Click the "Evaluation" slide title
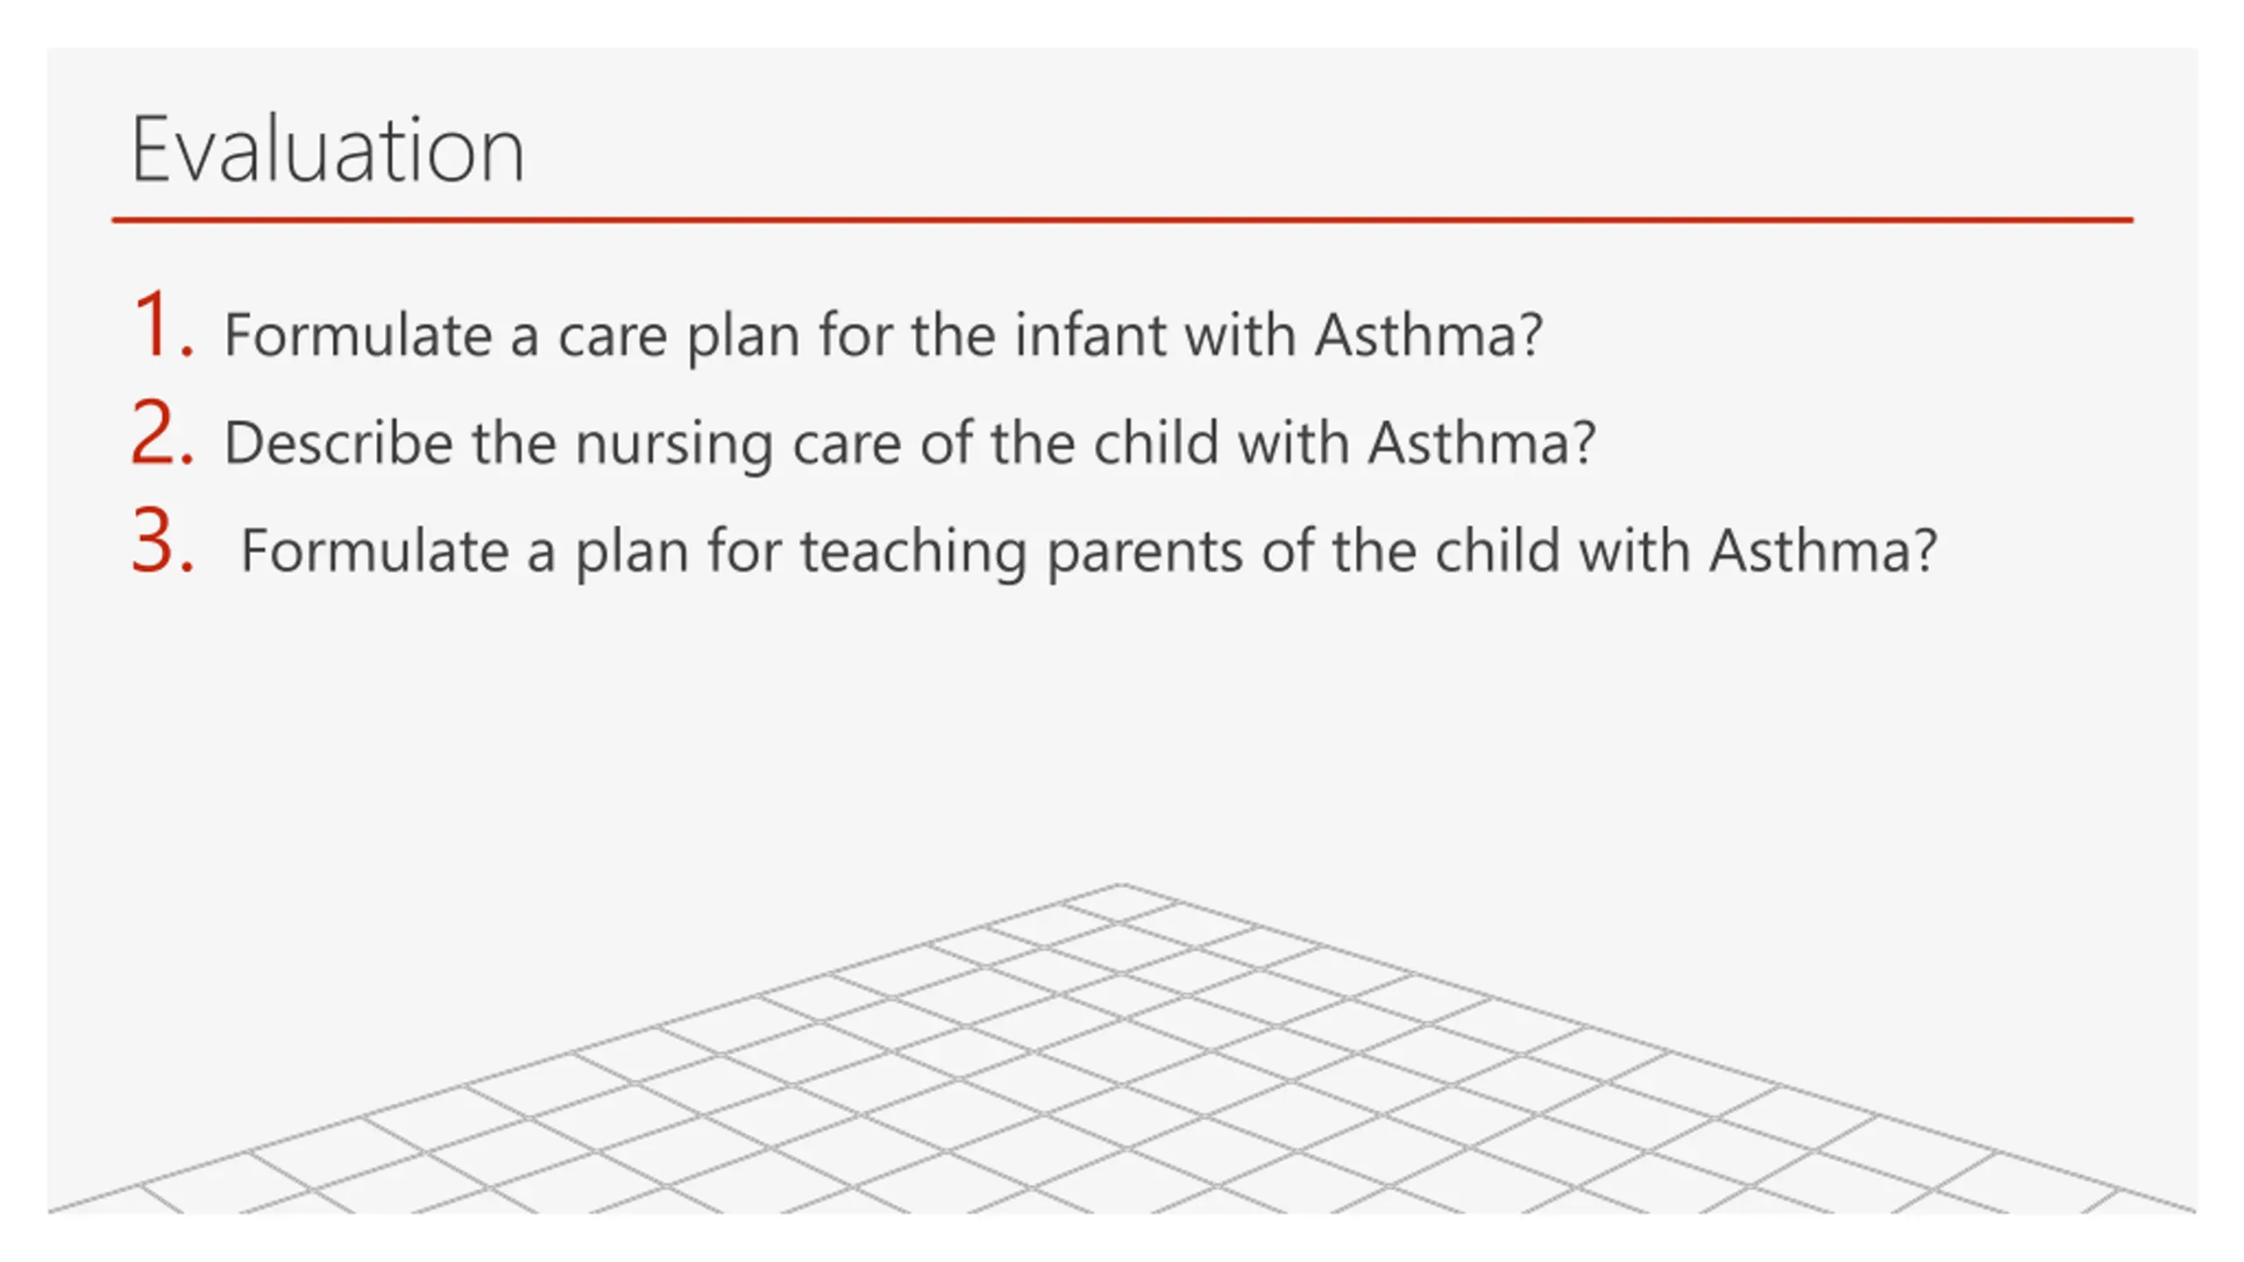Viewport: 2244px width, 1262px height. pos(328,150)
